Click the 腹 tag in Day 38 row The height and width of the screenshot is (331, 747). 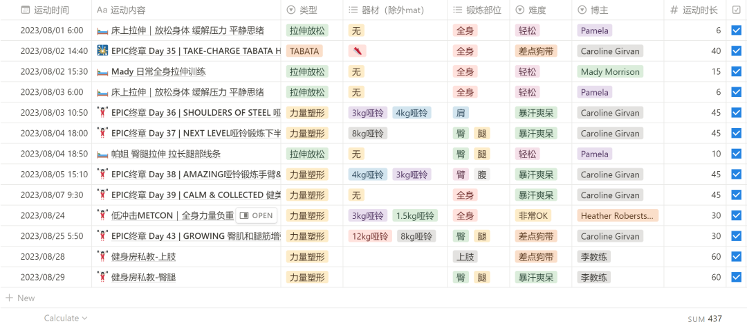click(x=481, y=175)
